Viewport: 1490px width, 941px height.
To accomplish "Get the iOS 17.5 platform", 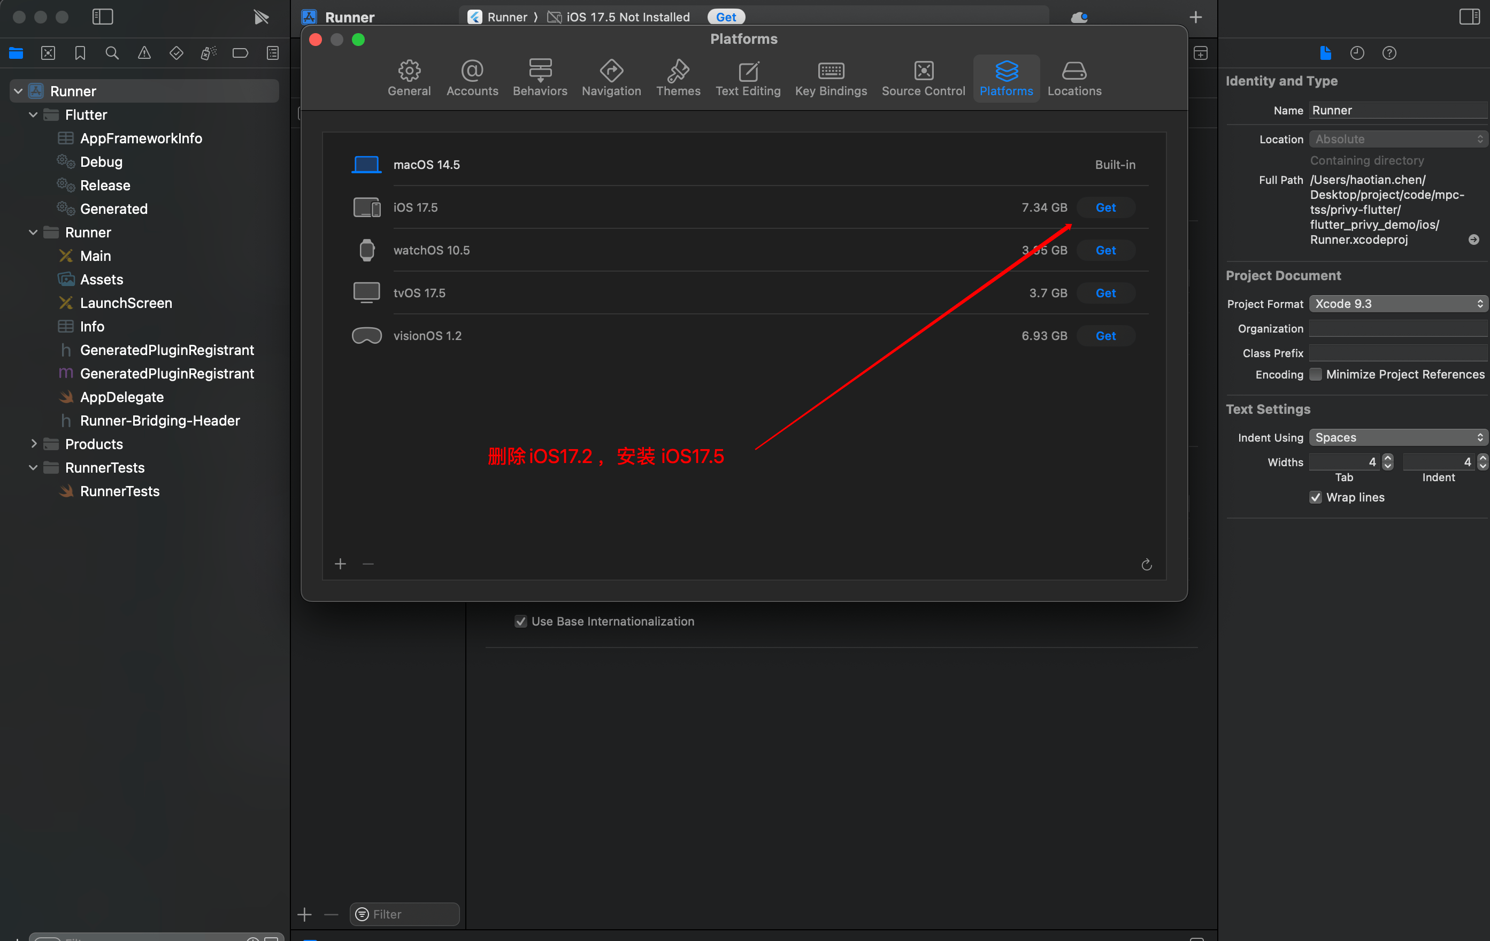I will pos(1106,207).
